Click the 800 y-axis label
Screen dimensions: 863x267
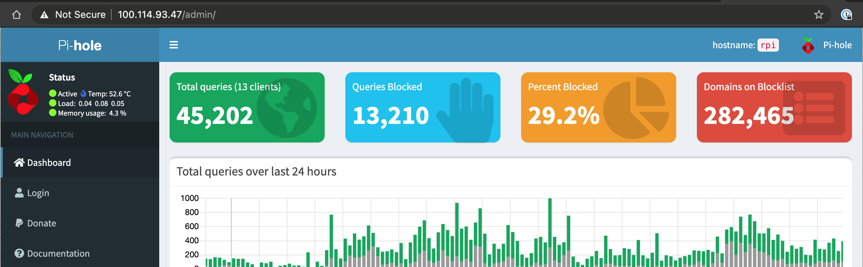(192, 212)
